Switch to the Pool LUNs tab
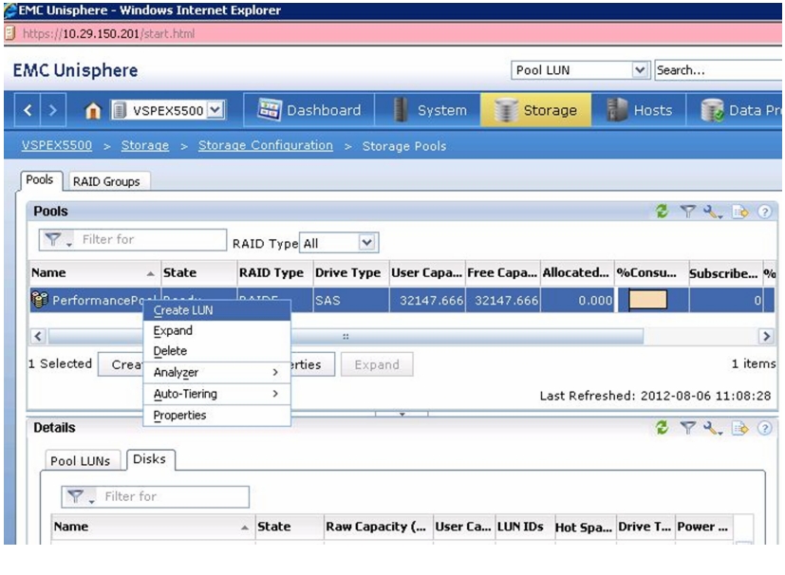 coord(80,461)
